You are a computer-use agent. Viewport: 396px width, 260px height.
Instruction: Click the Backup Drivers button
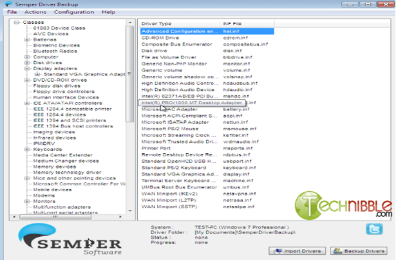[359, 251]
